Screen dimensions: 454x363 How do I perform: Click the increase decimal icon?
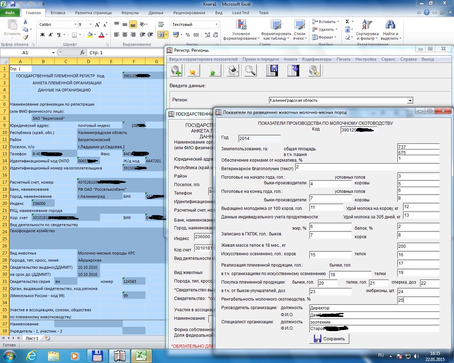pyautogui.click(x=207, y=35)
